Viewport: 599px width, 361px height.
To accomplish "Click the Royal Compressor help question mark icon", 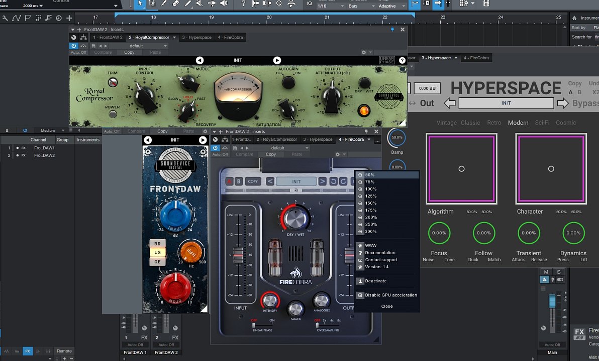I will pos(402,60).
